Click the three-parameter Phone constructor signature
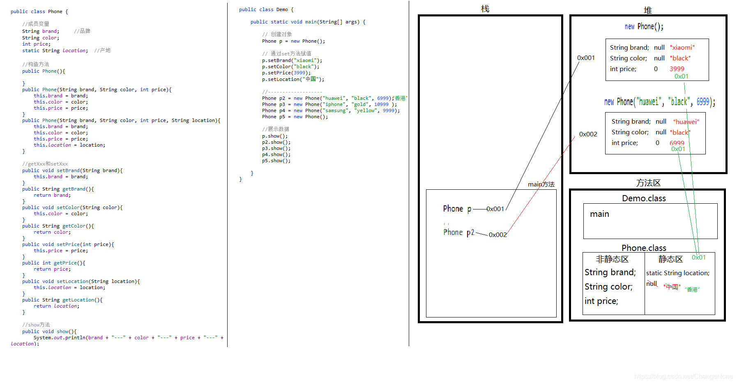 pos(97,90)
